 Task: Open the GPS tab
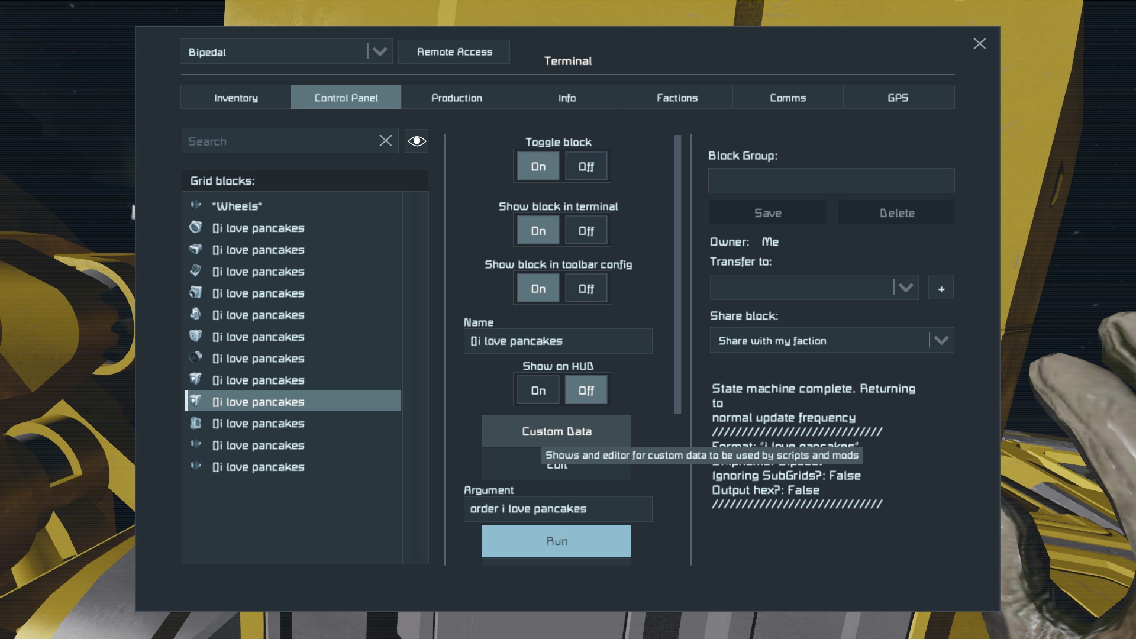click(898, 98)
